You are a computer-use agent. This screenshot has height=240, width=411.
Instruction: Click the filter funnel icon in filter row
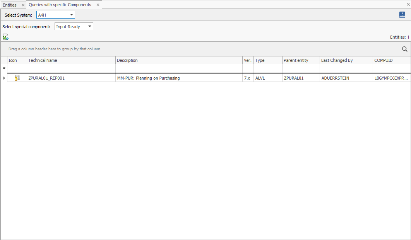pyautogui.click(x=3, y=68)
